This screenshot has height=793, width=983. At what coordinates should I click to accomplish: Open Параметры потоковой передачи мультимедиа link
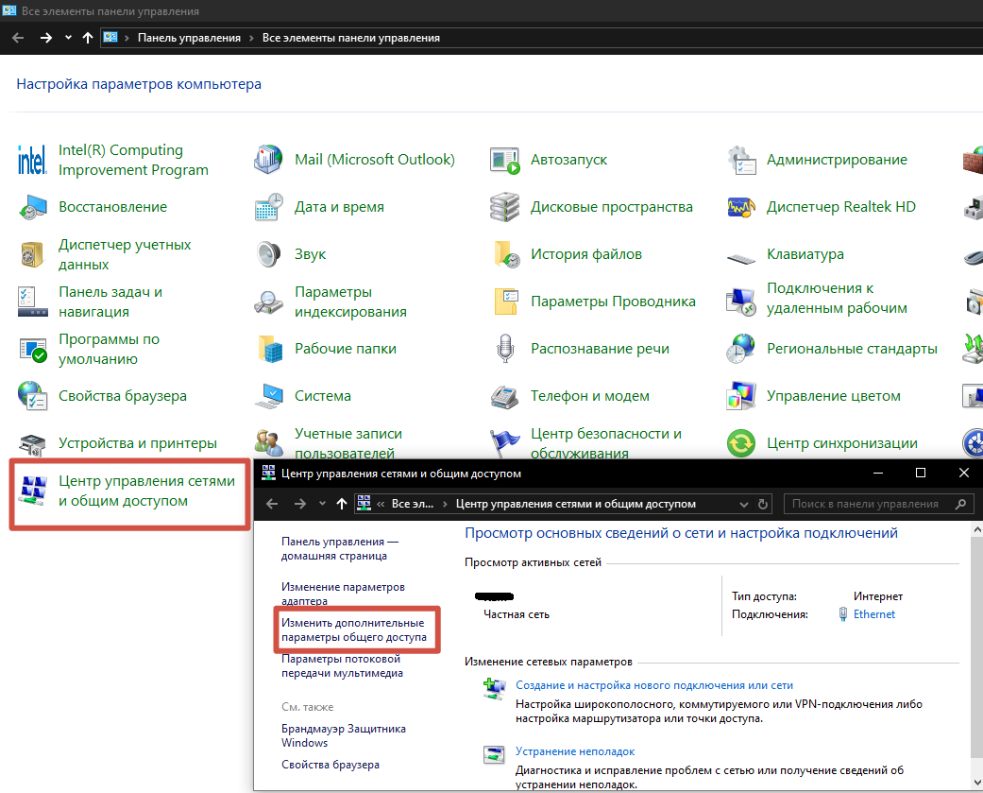[342, 665]
